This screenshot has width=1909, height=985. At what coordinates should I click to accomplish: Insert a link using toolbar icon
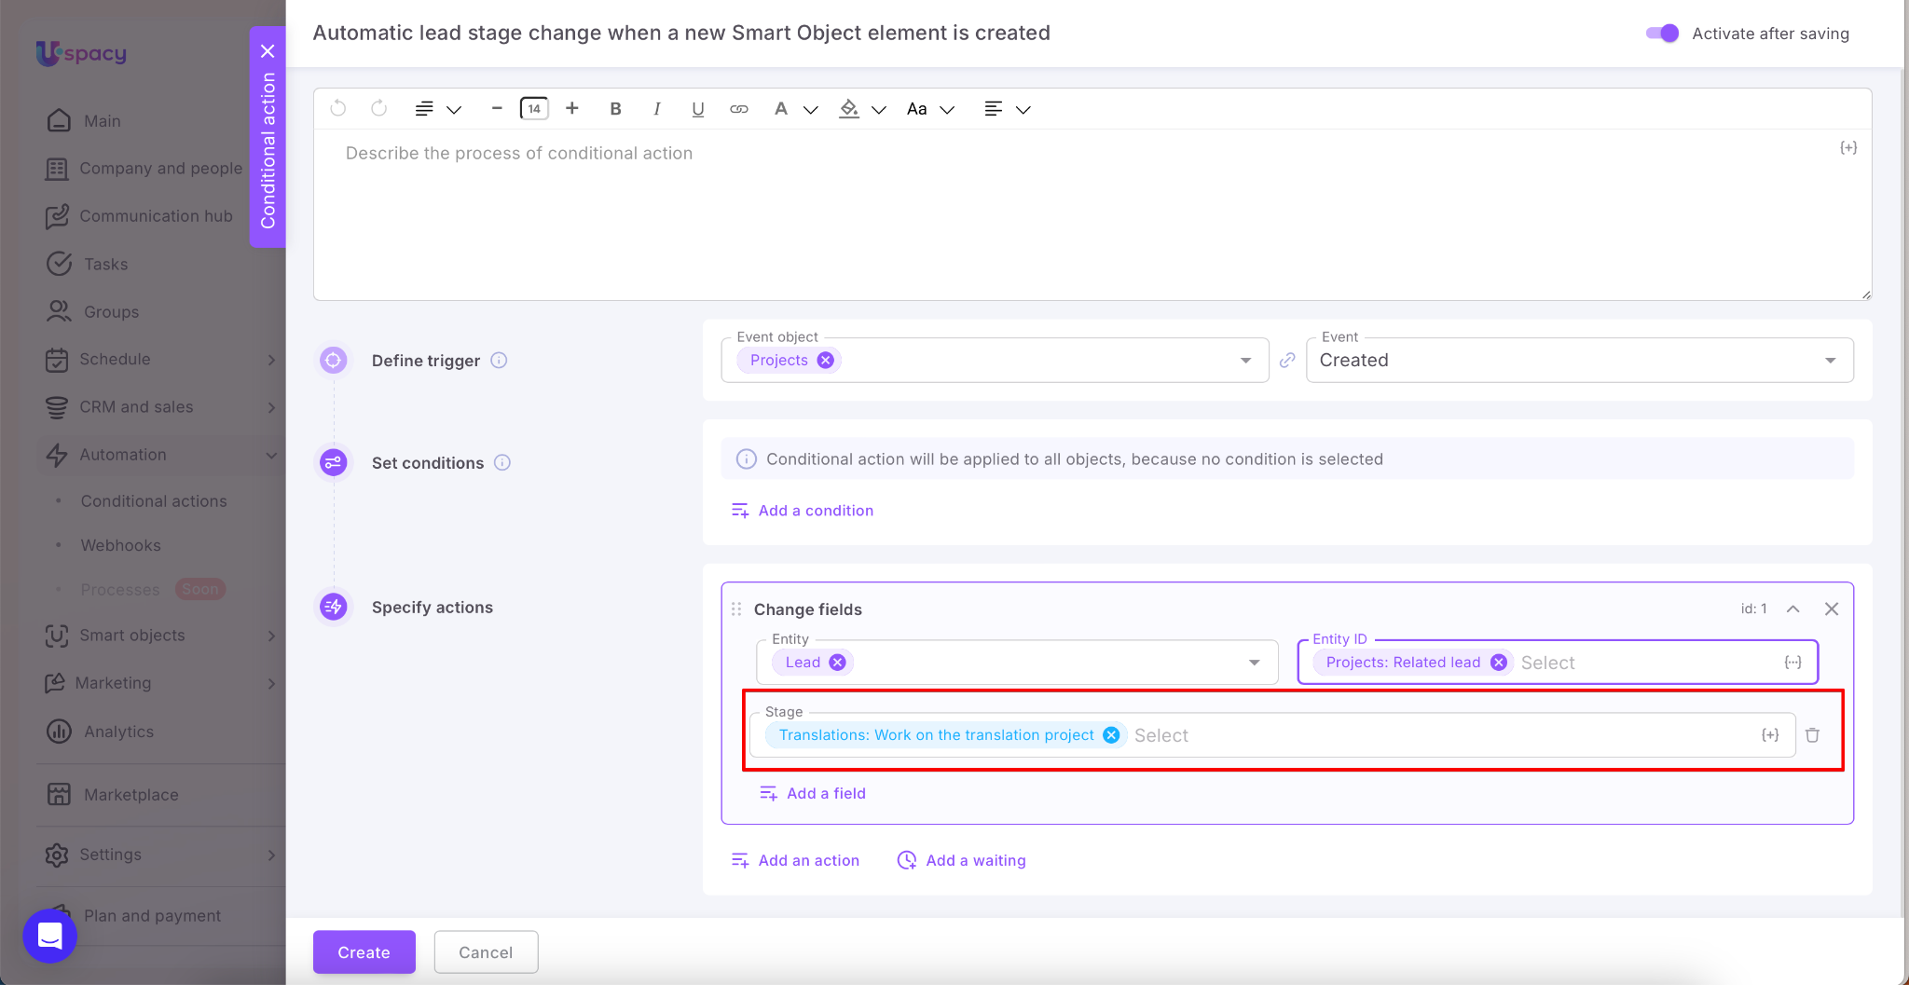738,109
